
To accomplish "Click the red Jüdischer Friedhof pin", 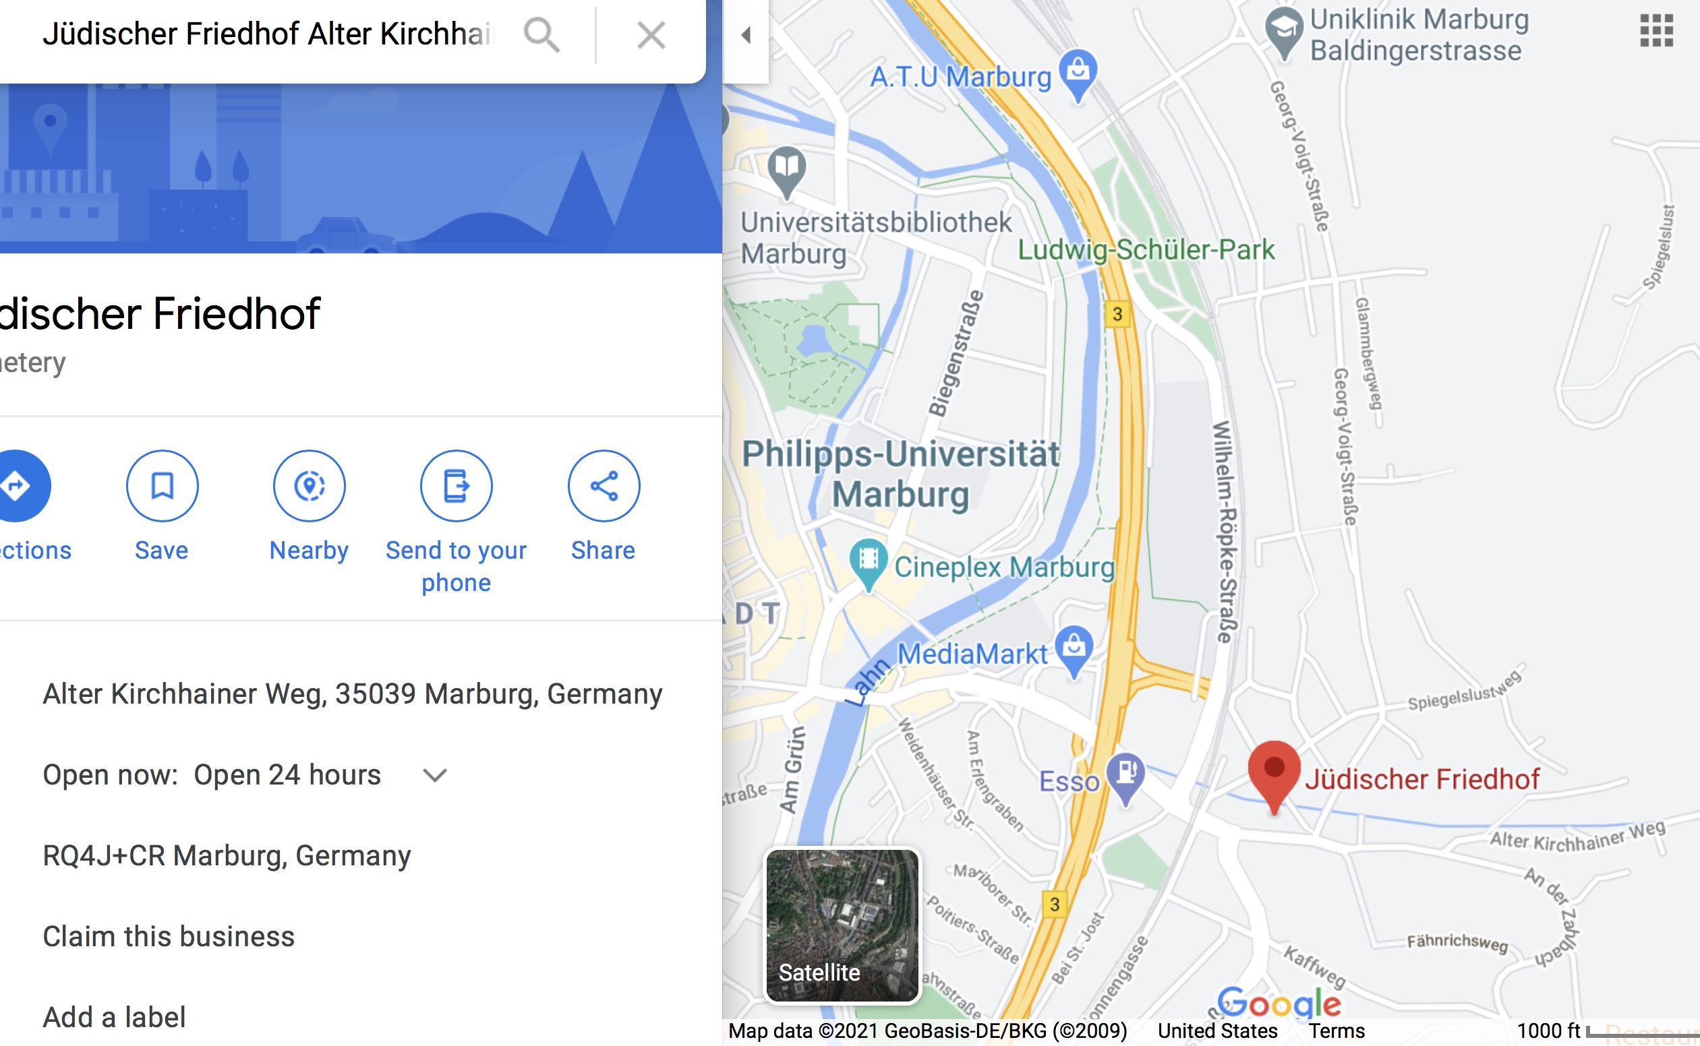I will point(1274,776).
